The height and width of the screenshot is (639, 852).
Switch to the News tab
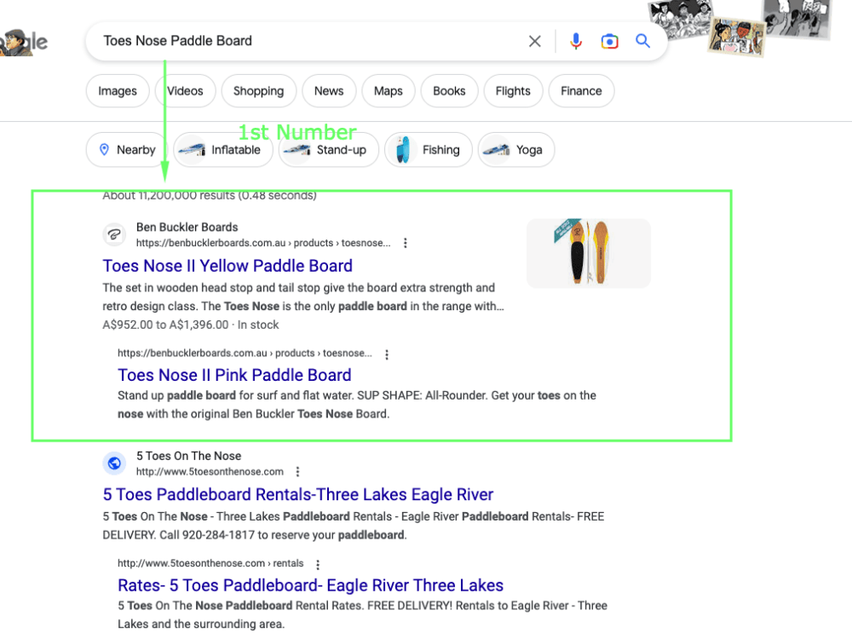[329, 91]
